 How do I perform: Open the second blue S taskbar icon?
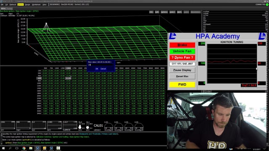pos(51,148)
